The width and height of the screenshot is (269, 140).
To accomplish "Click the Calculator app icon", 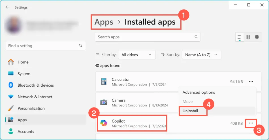I will coord(104,82).
